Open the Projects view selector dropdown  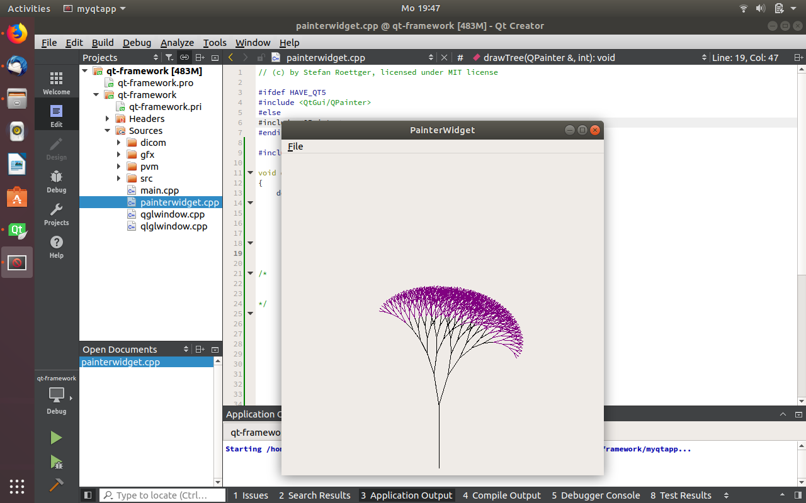click(156, 58)
